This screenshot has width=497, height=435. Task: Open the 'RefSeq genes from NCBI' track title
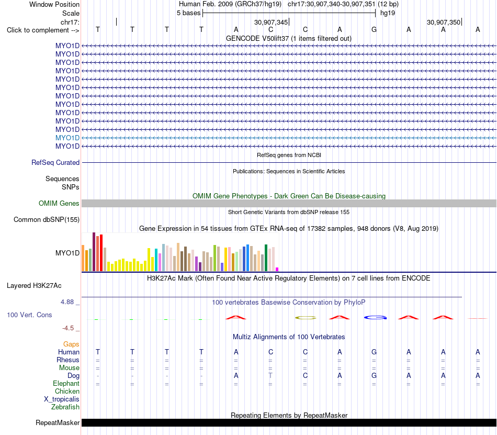289,155
